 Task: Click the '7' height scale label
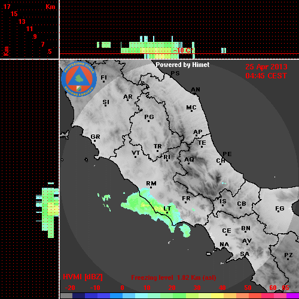pyautogui.click(x=42, y=44)
